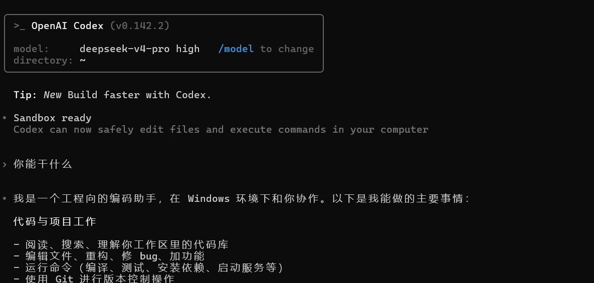Image resolution: width=594 pixels, height=283 pixels.
Task: Click the ~ home directory symbol
Action: click(83, 60)
